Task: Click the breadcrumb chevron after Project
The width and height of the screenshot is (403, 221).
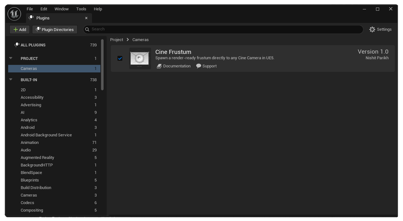Action: point(128,39)
